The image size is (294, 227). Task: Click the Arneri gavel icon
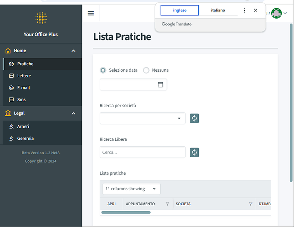pyautogui.click(x=11, y=127)
